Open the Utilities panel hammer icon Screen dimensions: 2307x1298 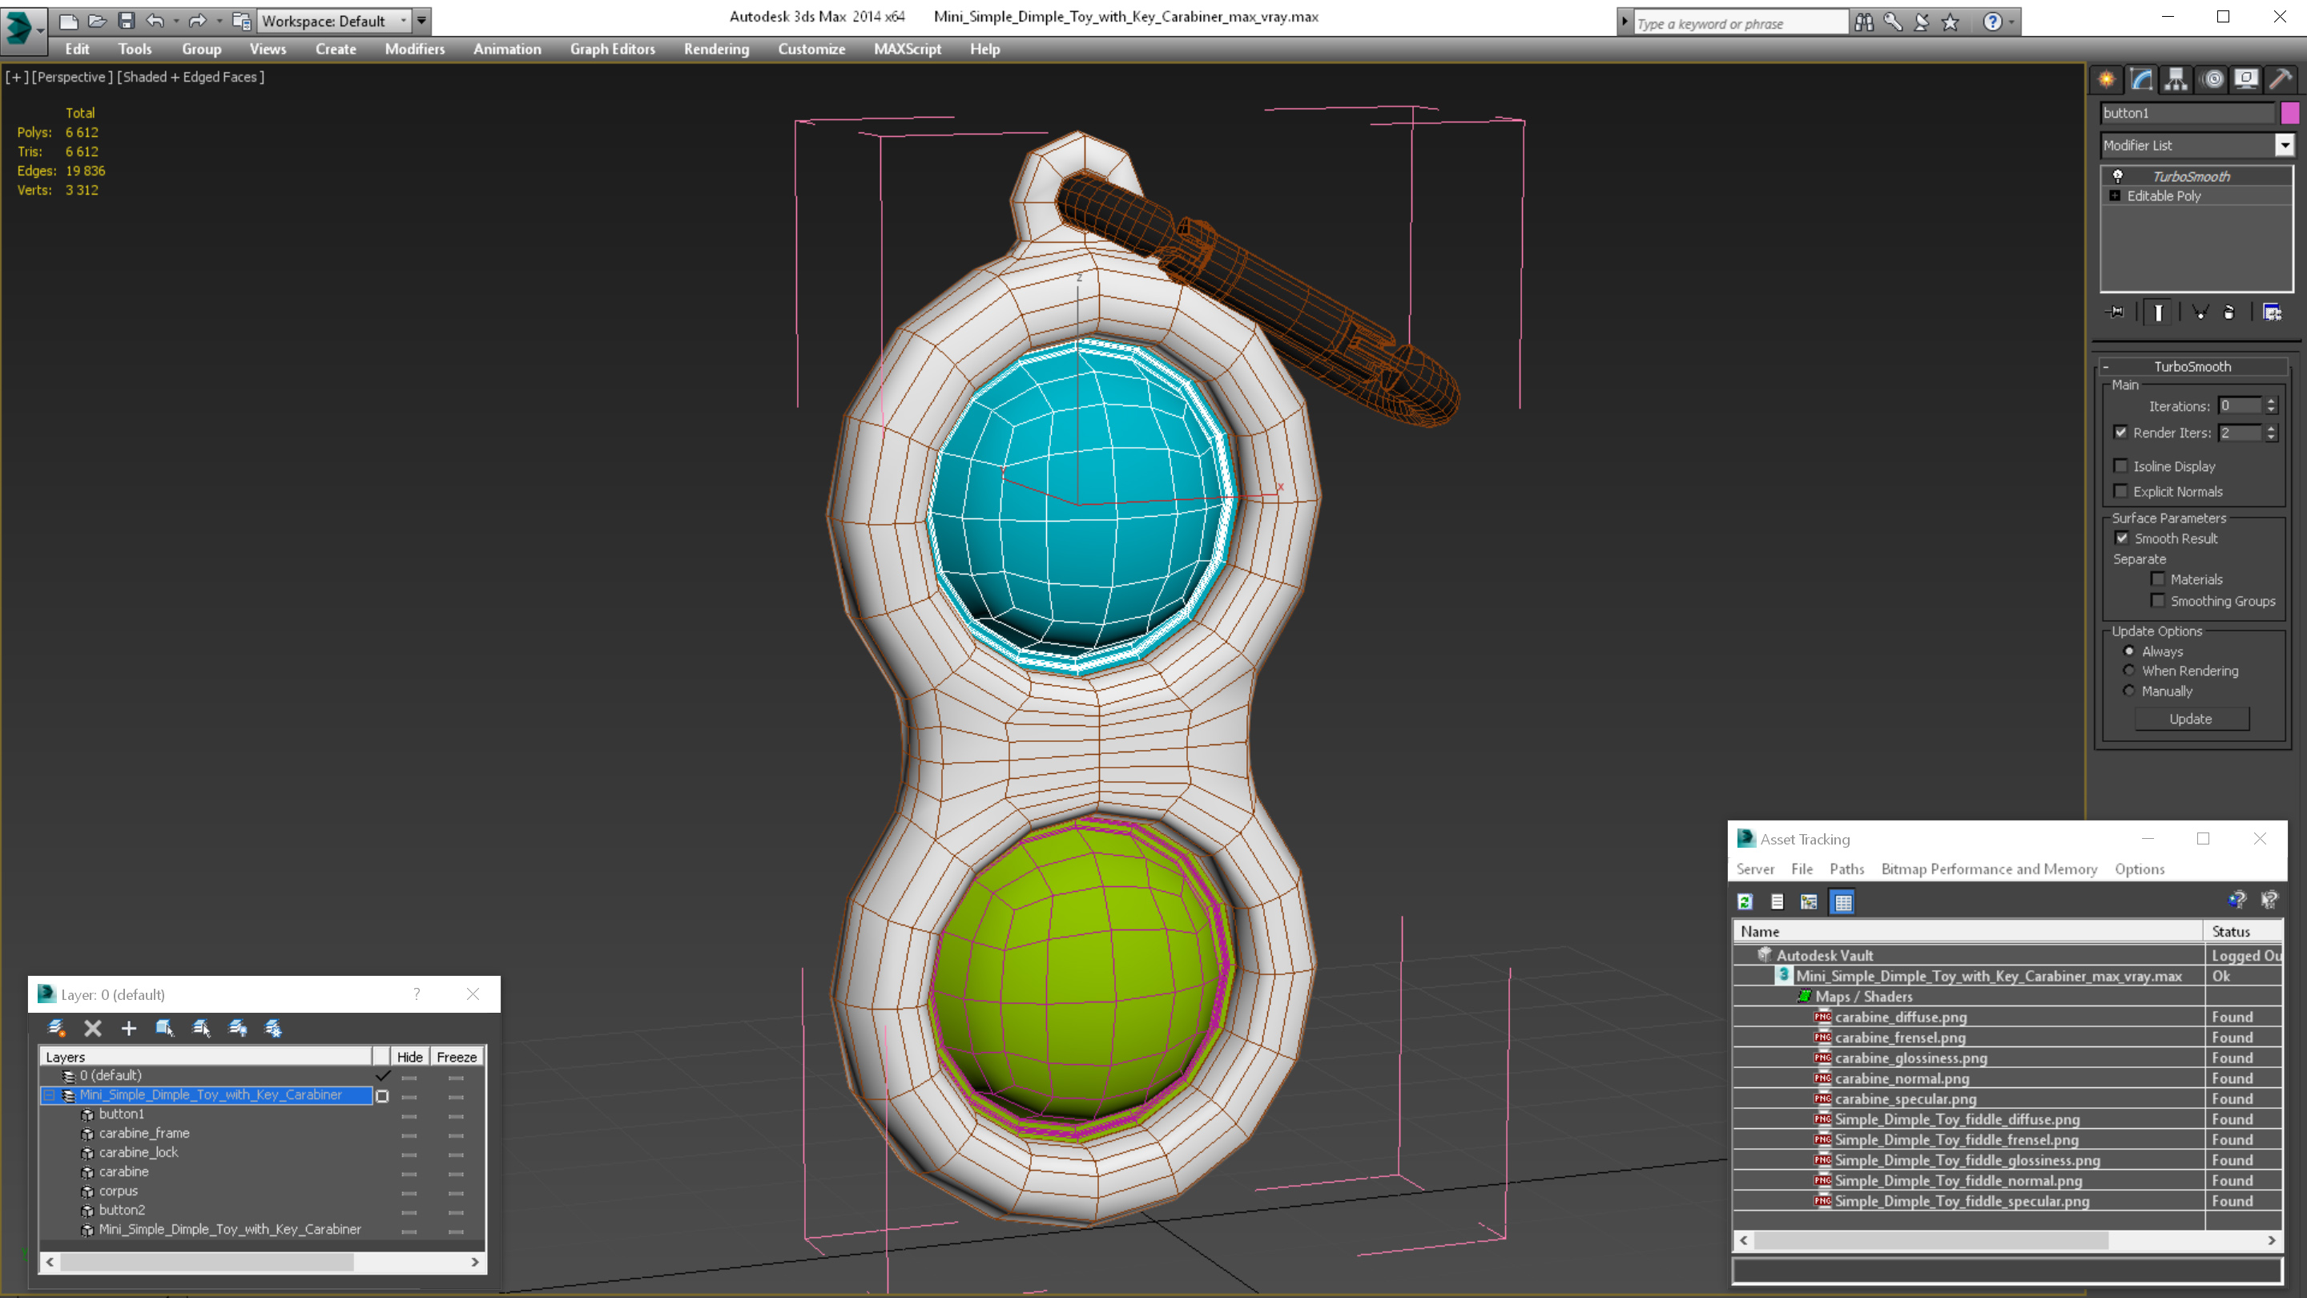[x=2280, y=80]
